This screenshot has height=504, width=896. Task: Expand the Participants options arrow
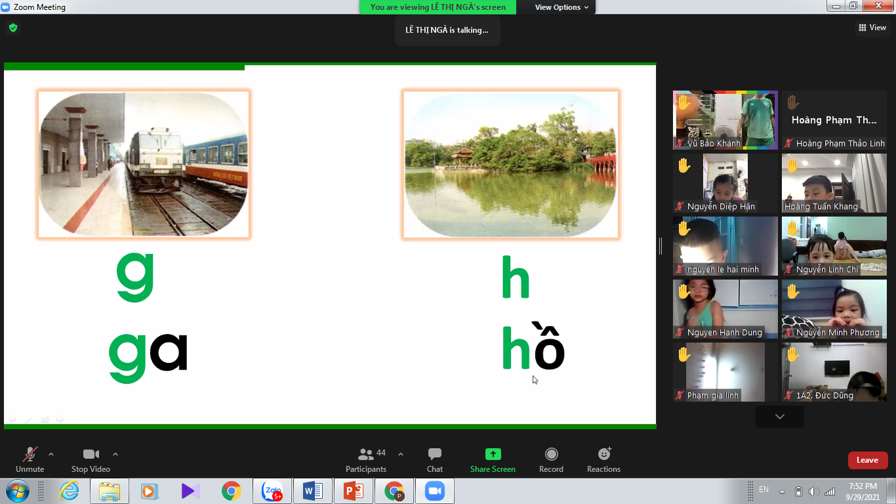(x=401, y=454)
